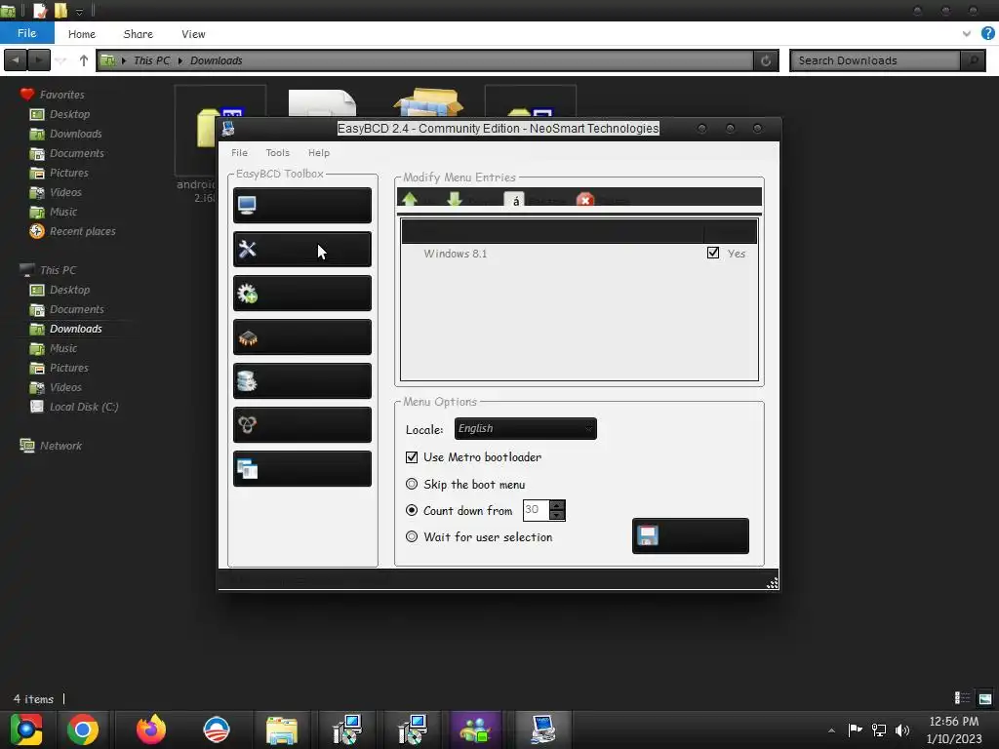
Task: Expand This PC breadcrumb arrow
Action: tap(180, 60)
